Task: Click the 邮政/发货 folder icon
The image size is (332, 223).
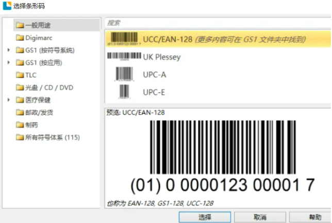Action: pyautogui.click(x=20, y=113)
